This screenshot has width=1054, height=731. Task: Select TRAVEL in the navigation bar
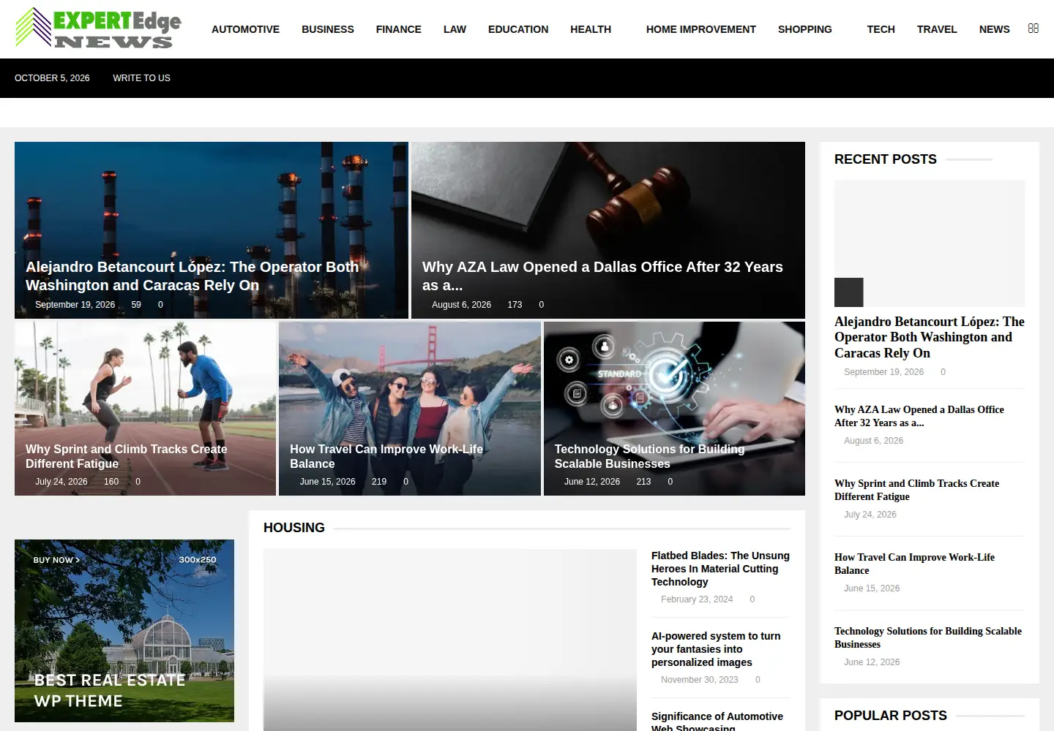click(937, 29)
